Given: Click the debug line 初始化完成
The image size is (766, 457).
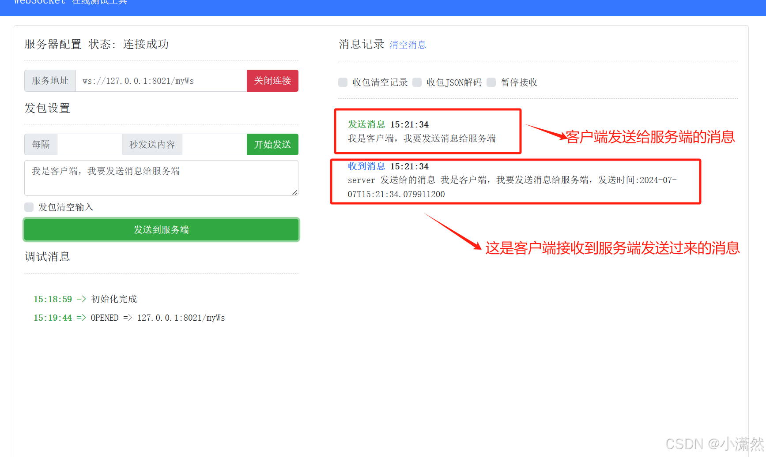Looking at the screenshot, I should [114, 299].
